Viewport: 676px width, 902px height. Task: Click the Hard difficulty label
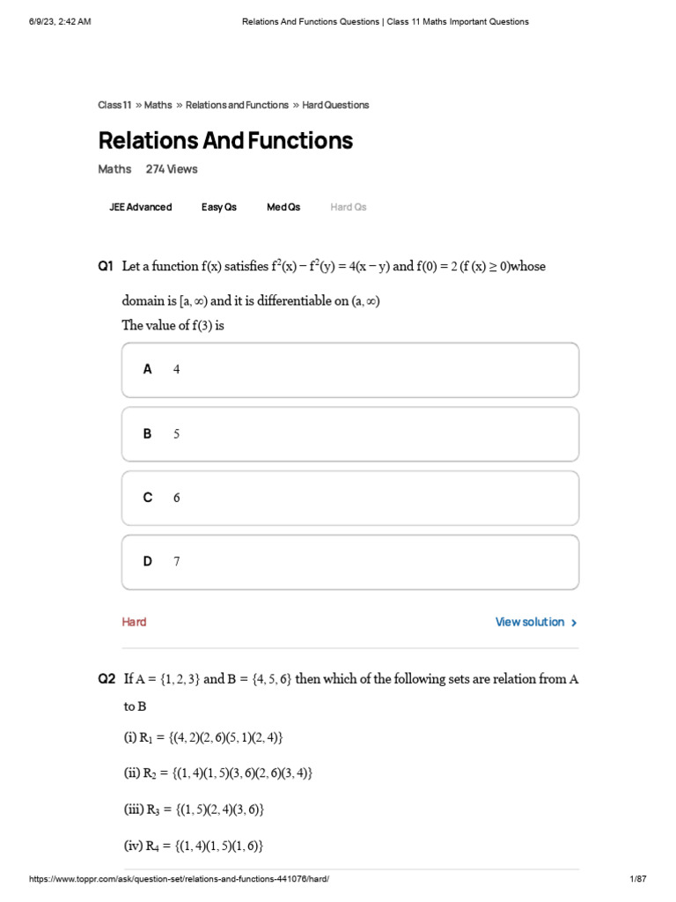[134, 623]
